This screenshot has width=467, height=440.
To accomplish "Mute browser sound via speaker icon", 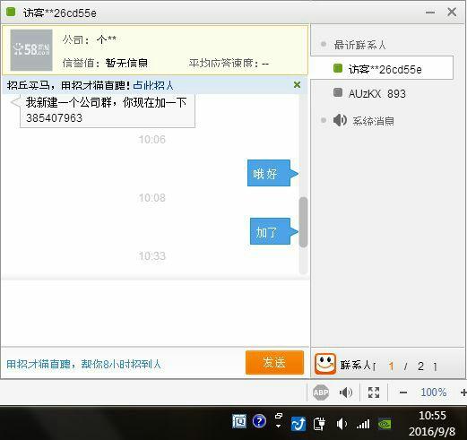I will pyautogui.click(x=346, y=393).
